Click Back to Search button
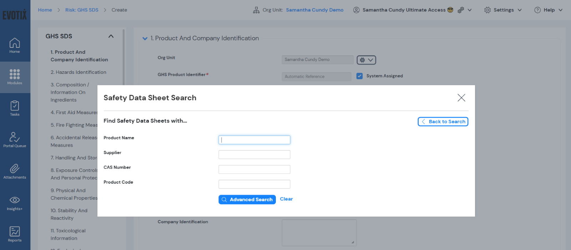Viewport: 571px width, 250px height. click(443, 122)
